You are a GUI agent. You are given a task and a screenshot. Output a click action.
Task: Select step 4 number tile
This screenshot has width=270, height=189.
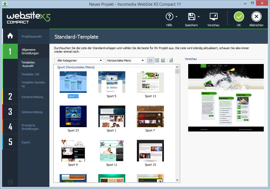[x=10, y=127]
